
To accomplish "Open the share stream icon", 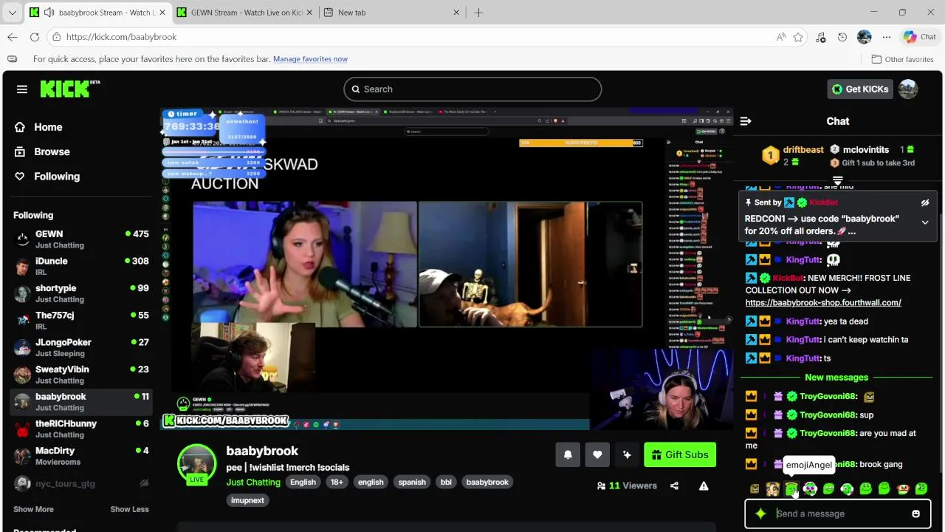I will (x=674, y=485).
